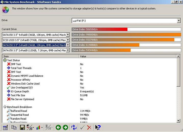Screen dimensions: 183x132
Task: Click green check beside Use Overlapped I/O
Action: (x=9, y=87)
